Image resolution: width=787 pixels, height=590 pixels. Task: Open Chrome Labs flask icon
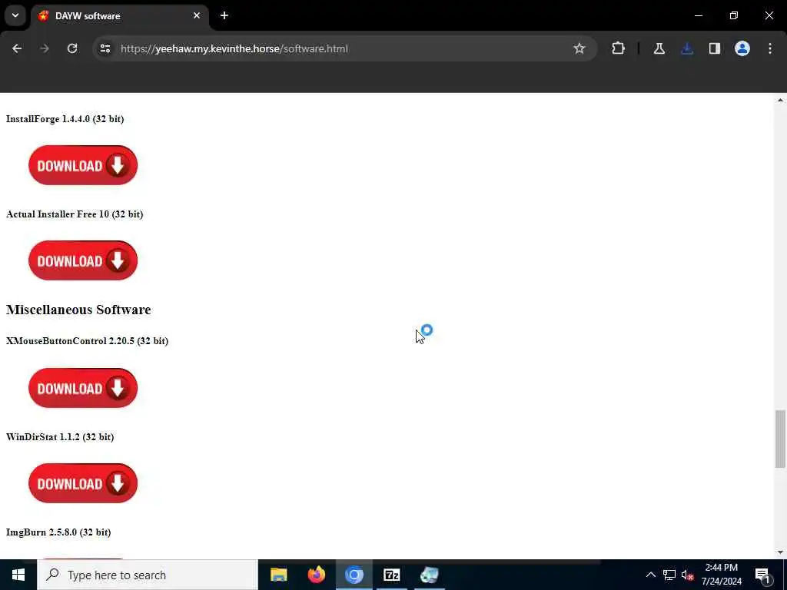[x=659, y=48]
